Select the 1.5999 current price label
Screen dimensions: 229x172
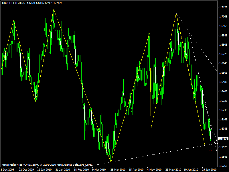223,139
